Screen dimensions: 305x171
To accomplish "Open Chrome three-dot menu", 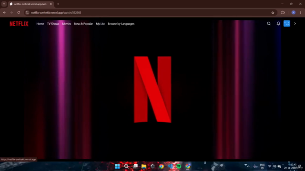I will 301,12.
